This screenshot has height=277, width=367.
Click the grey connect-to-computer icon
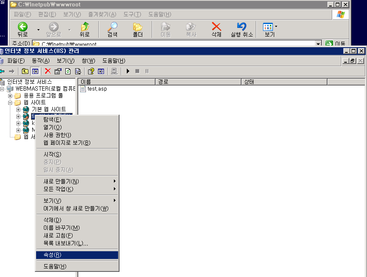[114, 71]
